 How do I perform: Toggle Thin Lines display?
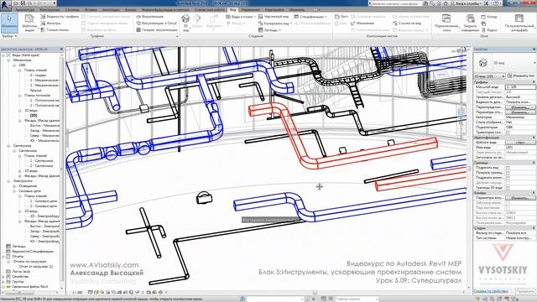pyautogui.click(x=55, y=30)
